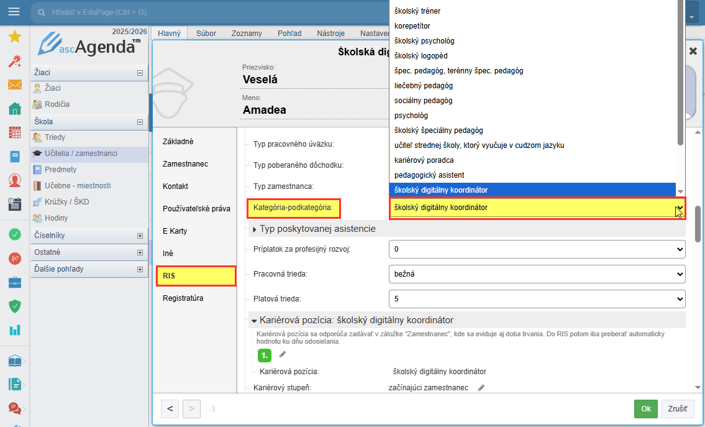Open the Platová trieda dropdown
The width and height of the screenshot is (705, 427).
tap(537, 299)
